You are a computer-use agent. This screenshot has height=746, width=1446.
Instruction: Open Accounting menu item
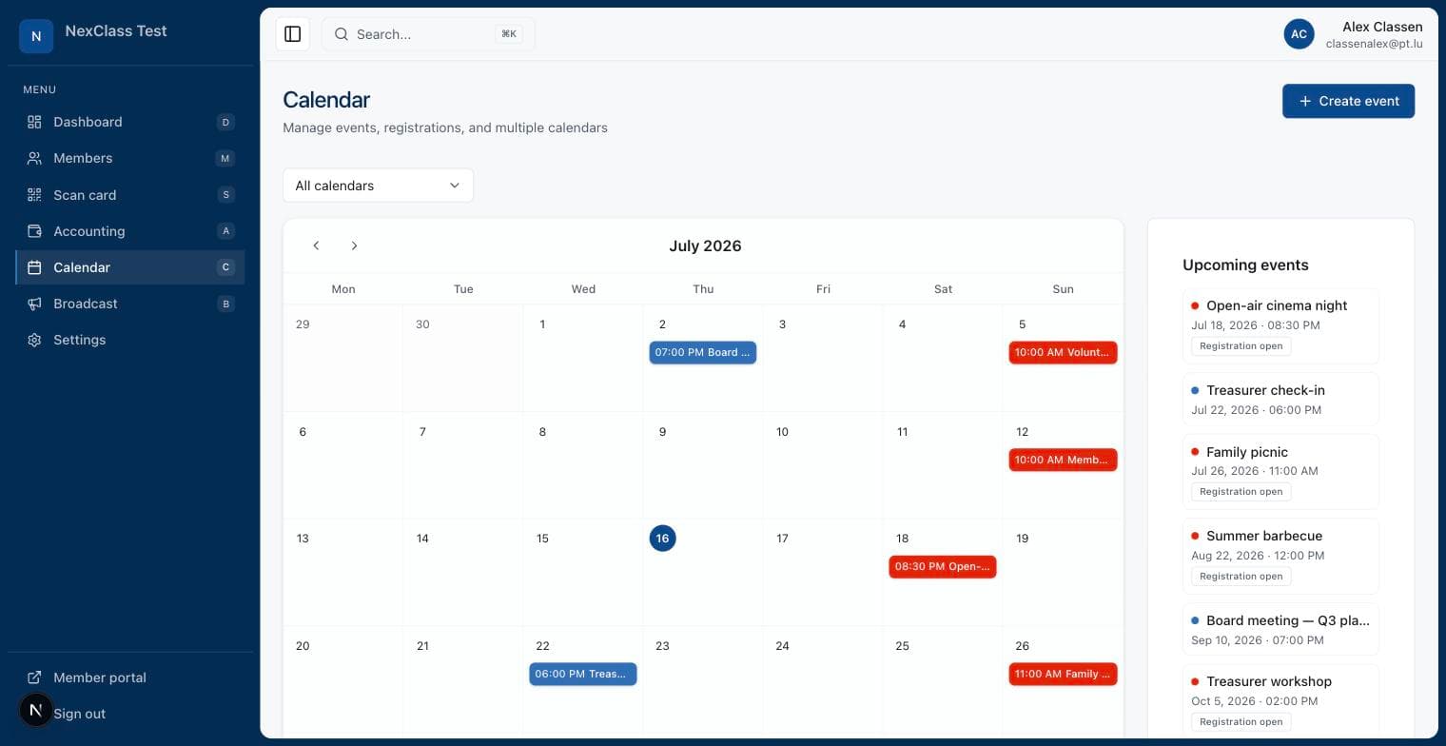click(x=130, y=231)
